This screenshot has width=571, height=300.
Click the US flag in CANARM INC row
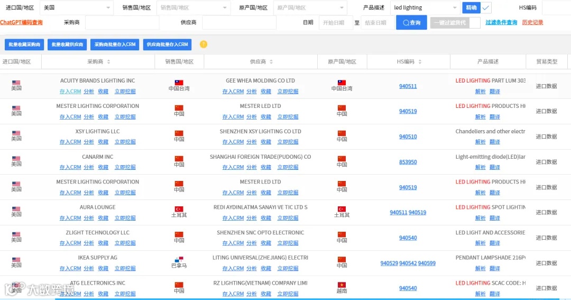click(x=16, y=159)
